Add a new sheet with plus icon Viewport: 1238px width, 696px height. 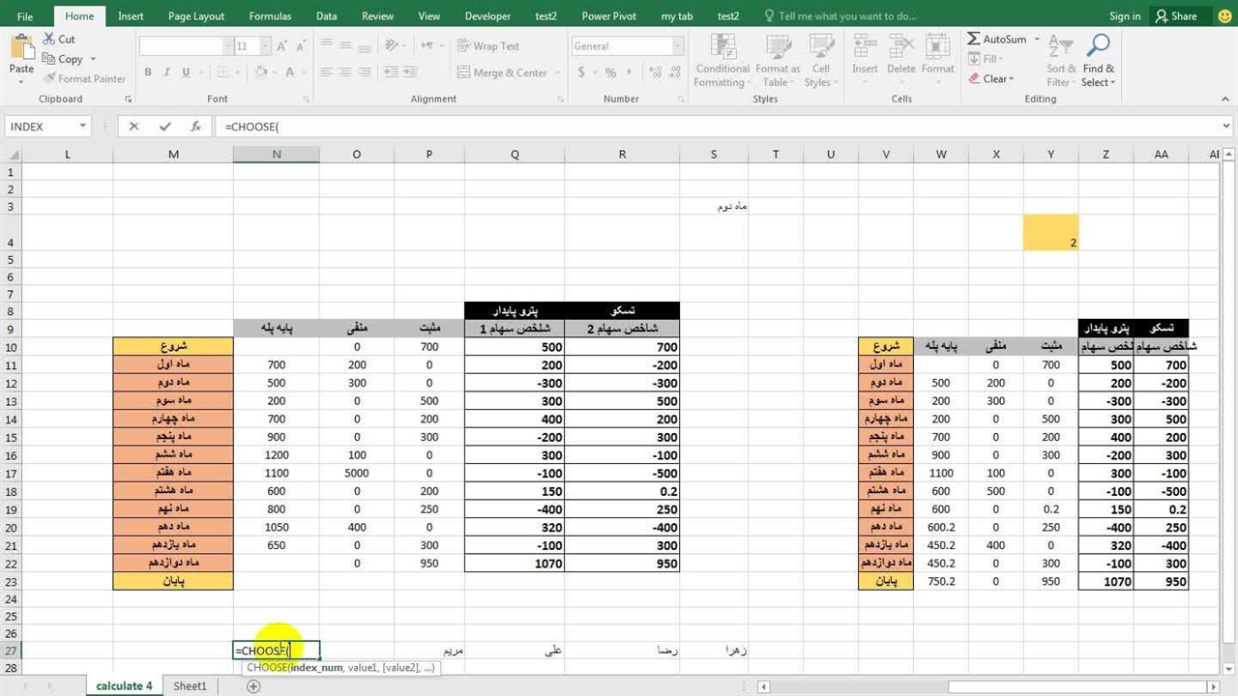tap(253, 686)
